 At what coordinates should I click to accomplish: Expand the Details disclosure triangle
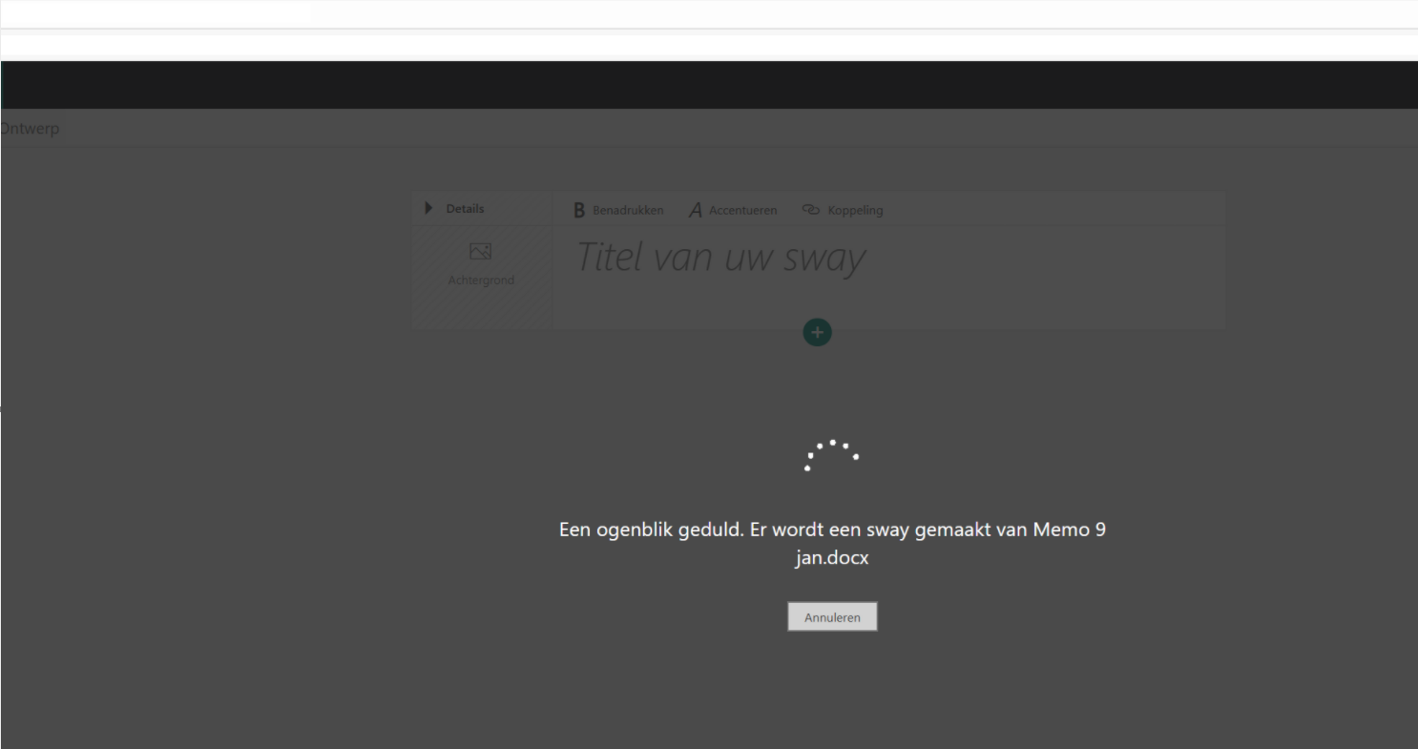coord(428,209)
